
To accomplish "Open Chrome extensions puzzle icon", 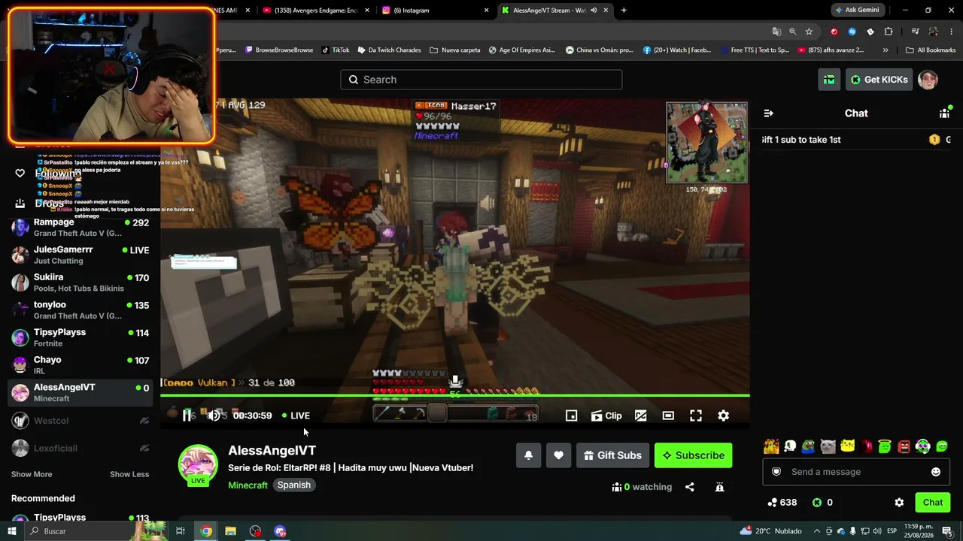I will tap(889, 32).
